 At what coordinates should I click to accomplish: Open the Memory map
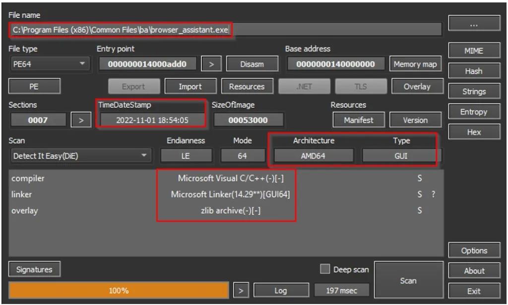click(x=415, y=64)
